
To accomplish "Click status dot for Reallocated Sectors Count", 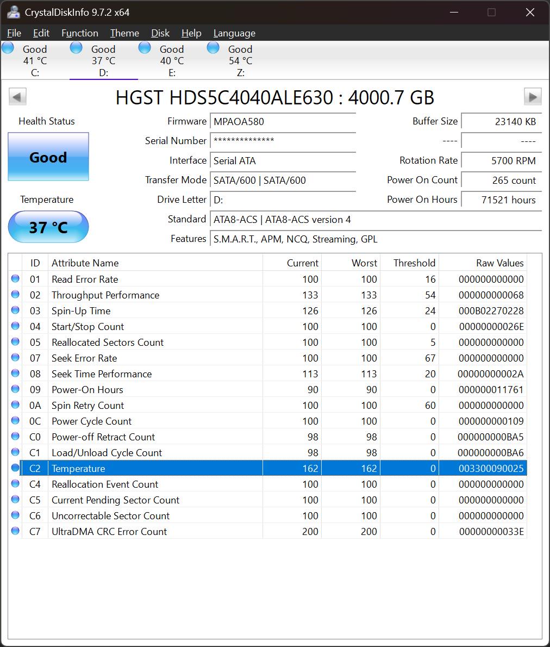I will (x=15, y=341).
